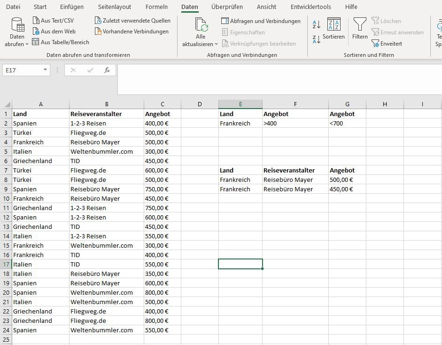
Task: Click the insert function fx button
Action: point(107,70)
